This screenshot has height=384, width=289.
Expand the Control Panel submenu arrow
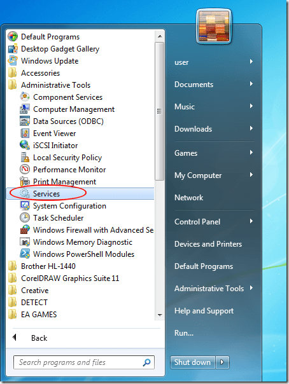[x=251, y=221]
